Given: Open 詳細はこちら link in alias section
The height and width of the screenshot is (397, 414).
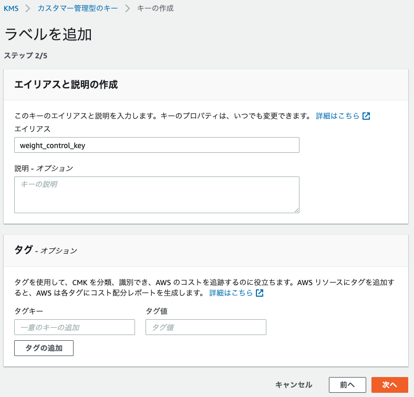Looking at the screenshot, I should click(338, 116).
